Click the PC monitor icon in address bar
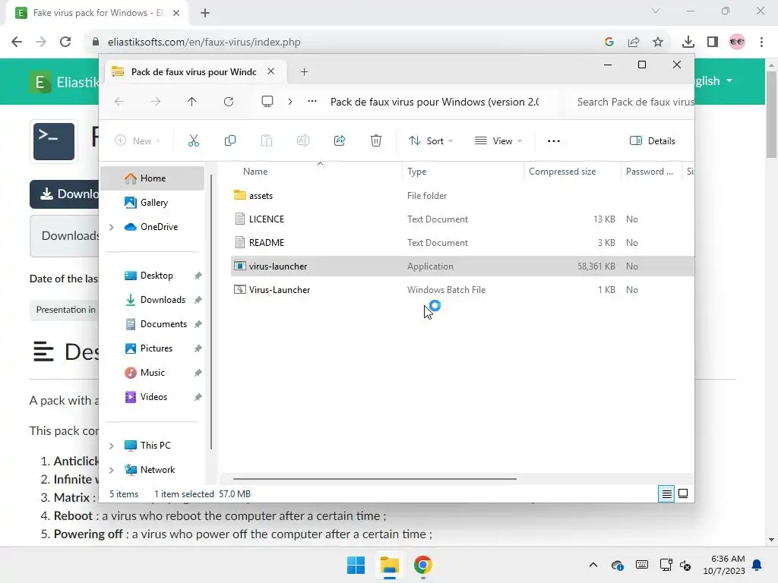778x583 pixels. click(267, 102)
